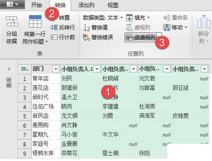Click the cell 刘文君
Screen dimensions: 212x161
155,79
